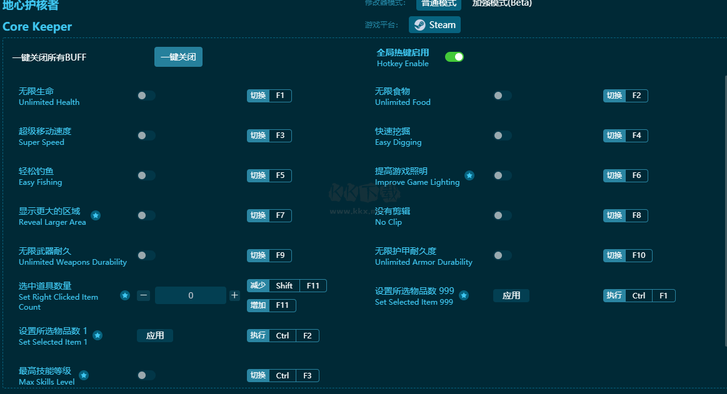This screenshot has height=394, width=727.
Task: Toggle the global Hotkey Enable switch
Action: tap(454, 57)
